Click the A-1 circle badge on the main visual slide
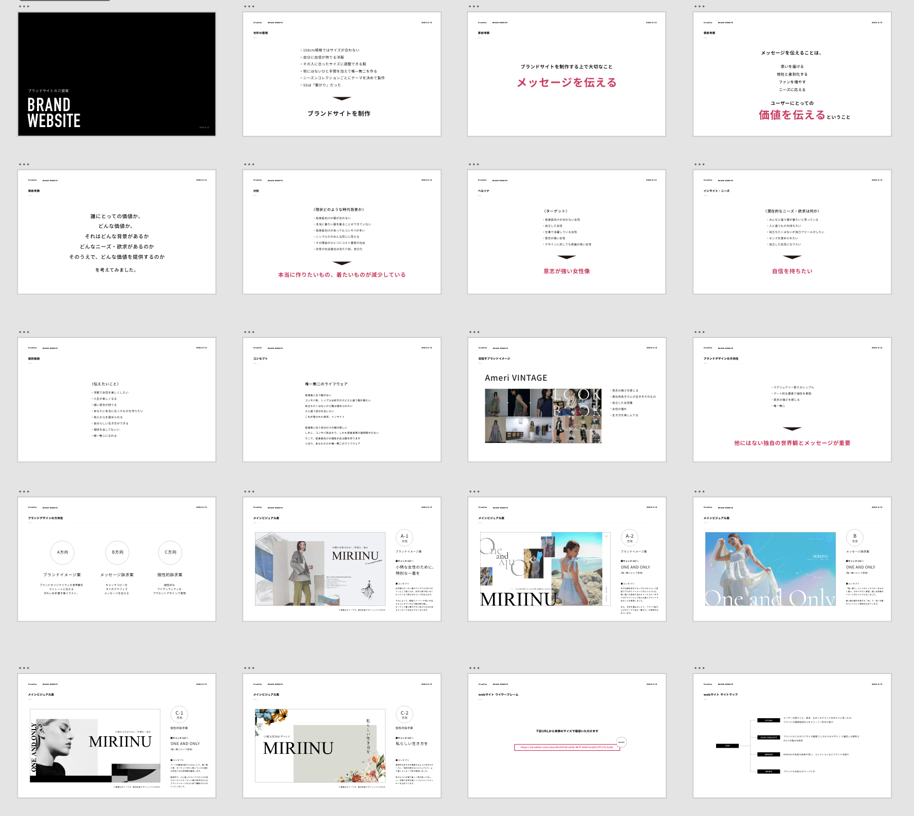The height and width of the screenshot is (816, 914). (405, 537)
